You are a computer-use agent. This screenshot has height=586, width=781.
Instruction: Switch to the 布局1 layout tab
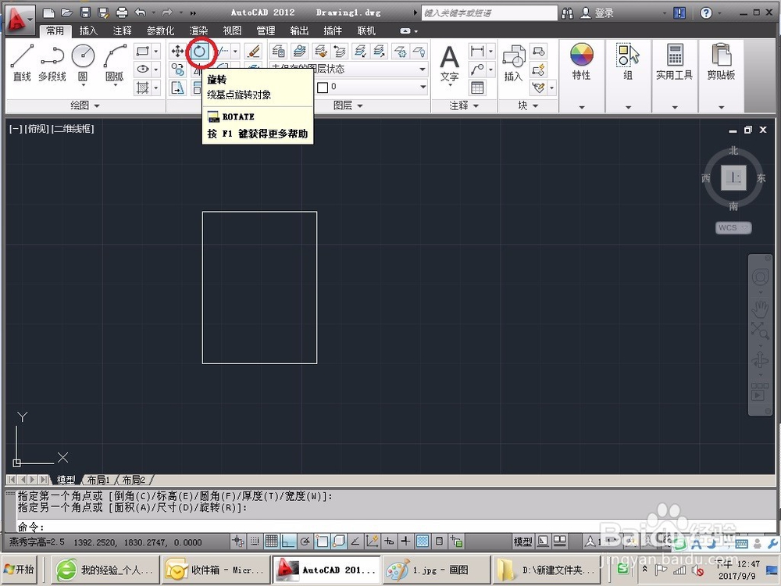point(98,480)
